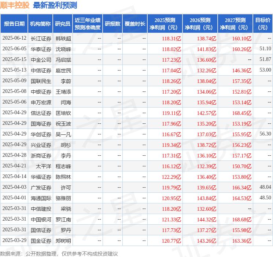Image resolution: width=273 pixels, height=257 pixels.
Task: Click researcher 祝玉波
Action: coord(63,124)
